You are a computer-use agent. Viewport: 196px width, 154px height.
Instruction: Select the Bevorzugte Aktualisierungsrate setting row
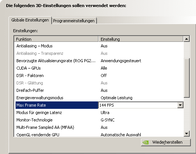(x=99, y=61)
